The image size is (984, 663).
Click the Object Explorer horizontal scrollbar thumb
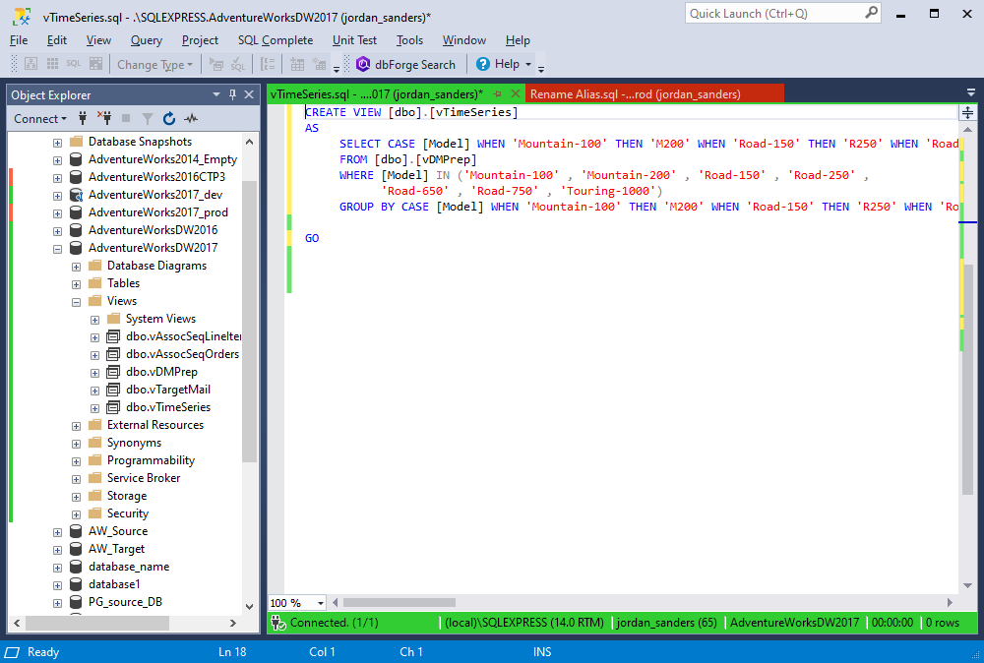(97, 623)
